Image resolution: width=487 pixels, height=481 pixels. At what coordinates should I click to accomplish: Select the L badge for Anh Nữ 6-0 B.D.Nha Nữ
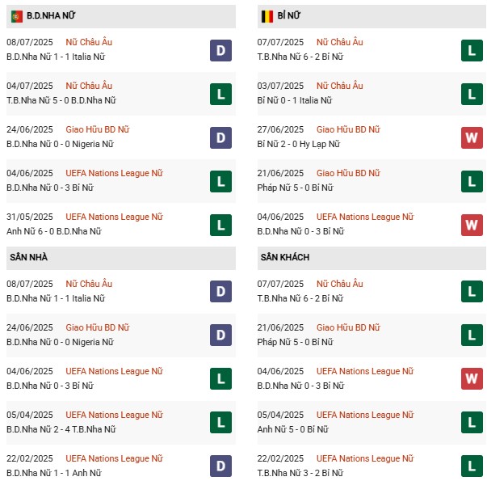220,226
